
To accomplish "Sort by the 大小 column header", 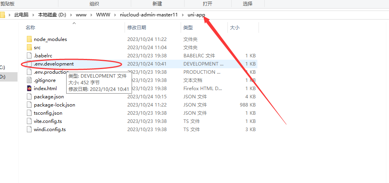I will tap(235, 28).
